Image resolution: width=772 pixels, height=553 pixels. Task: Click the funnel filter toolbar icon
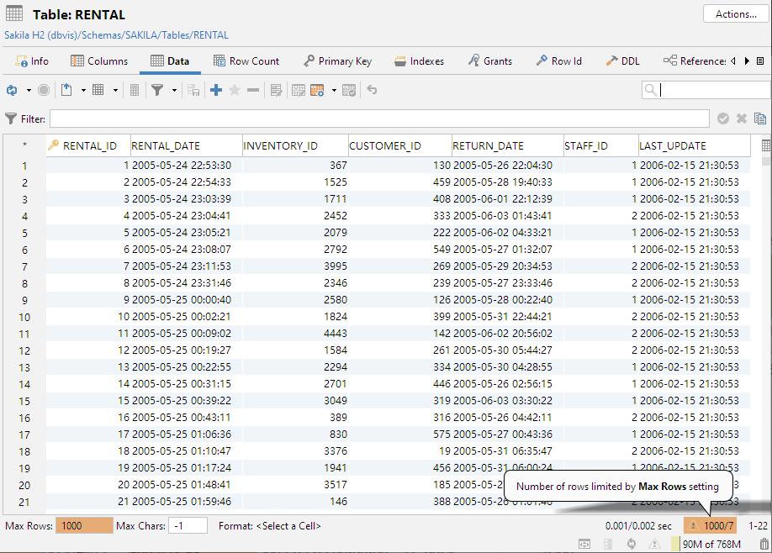(x=156, y=90)
